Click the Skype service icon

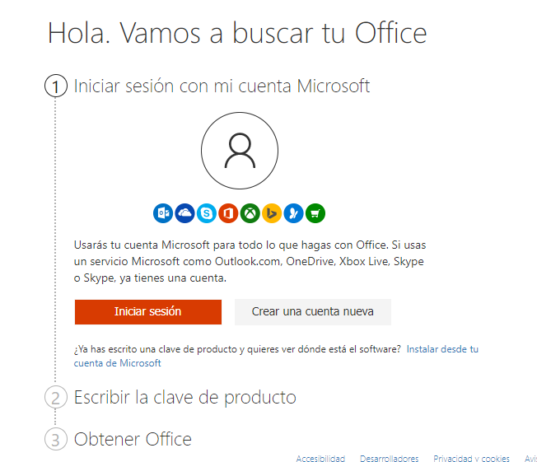tap(207, 213)
